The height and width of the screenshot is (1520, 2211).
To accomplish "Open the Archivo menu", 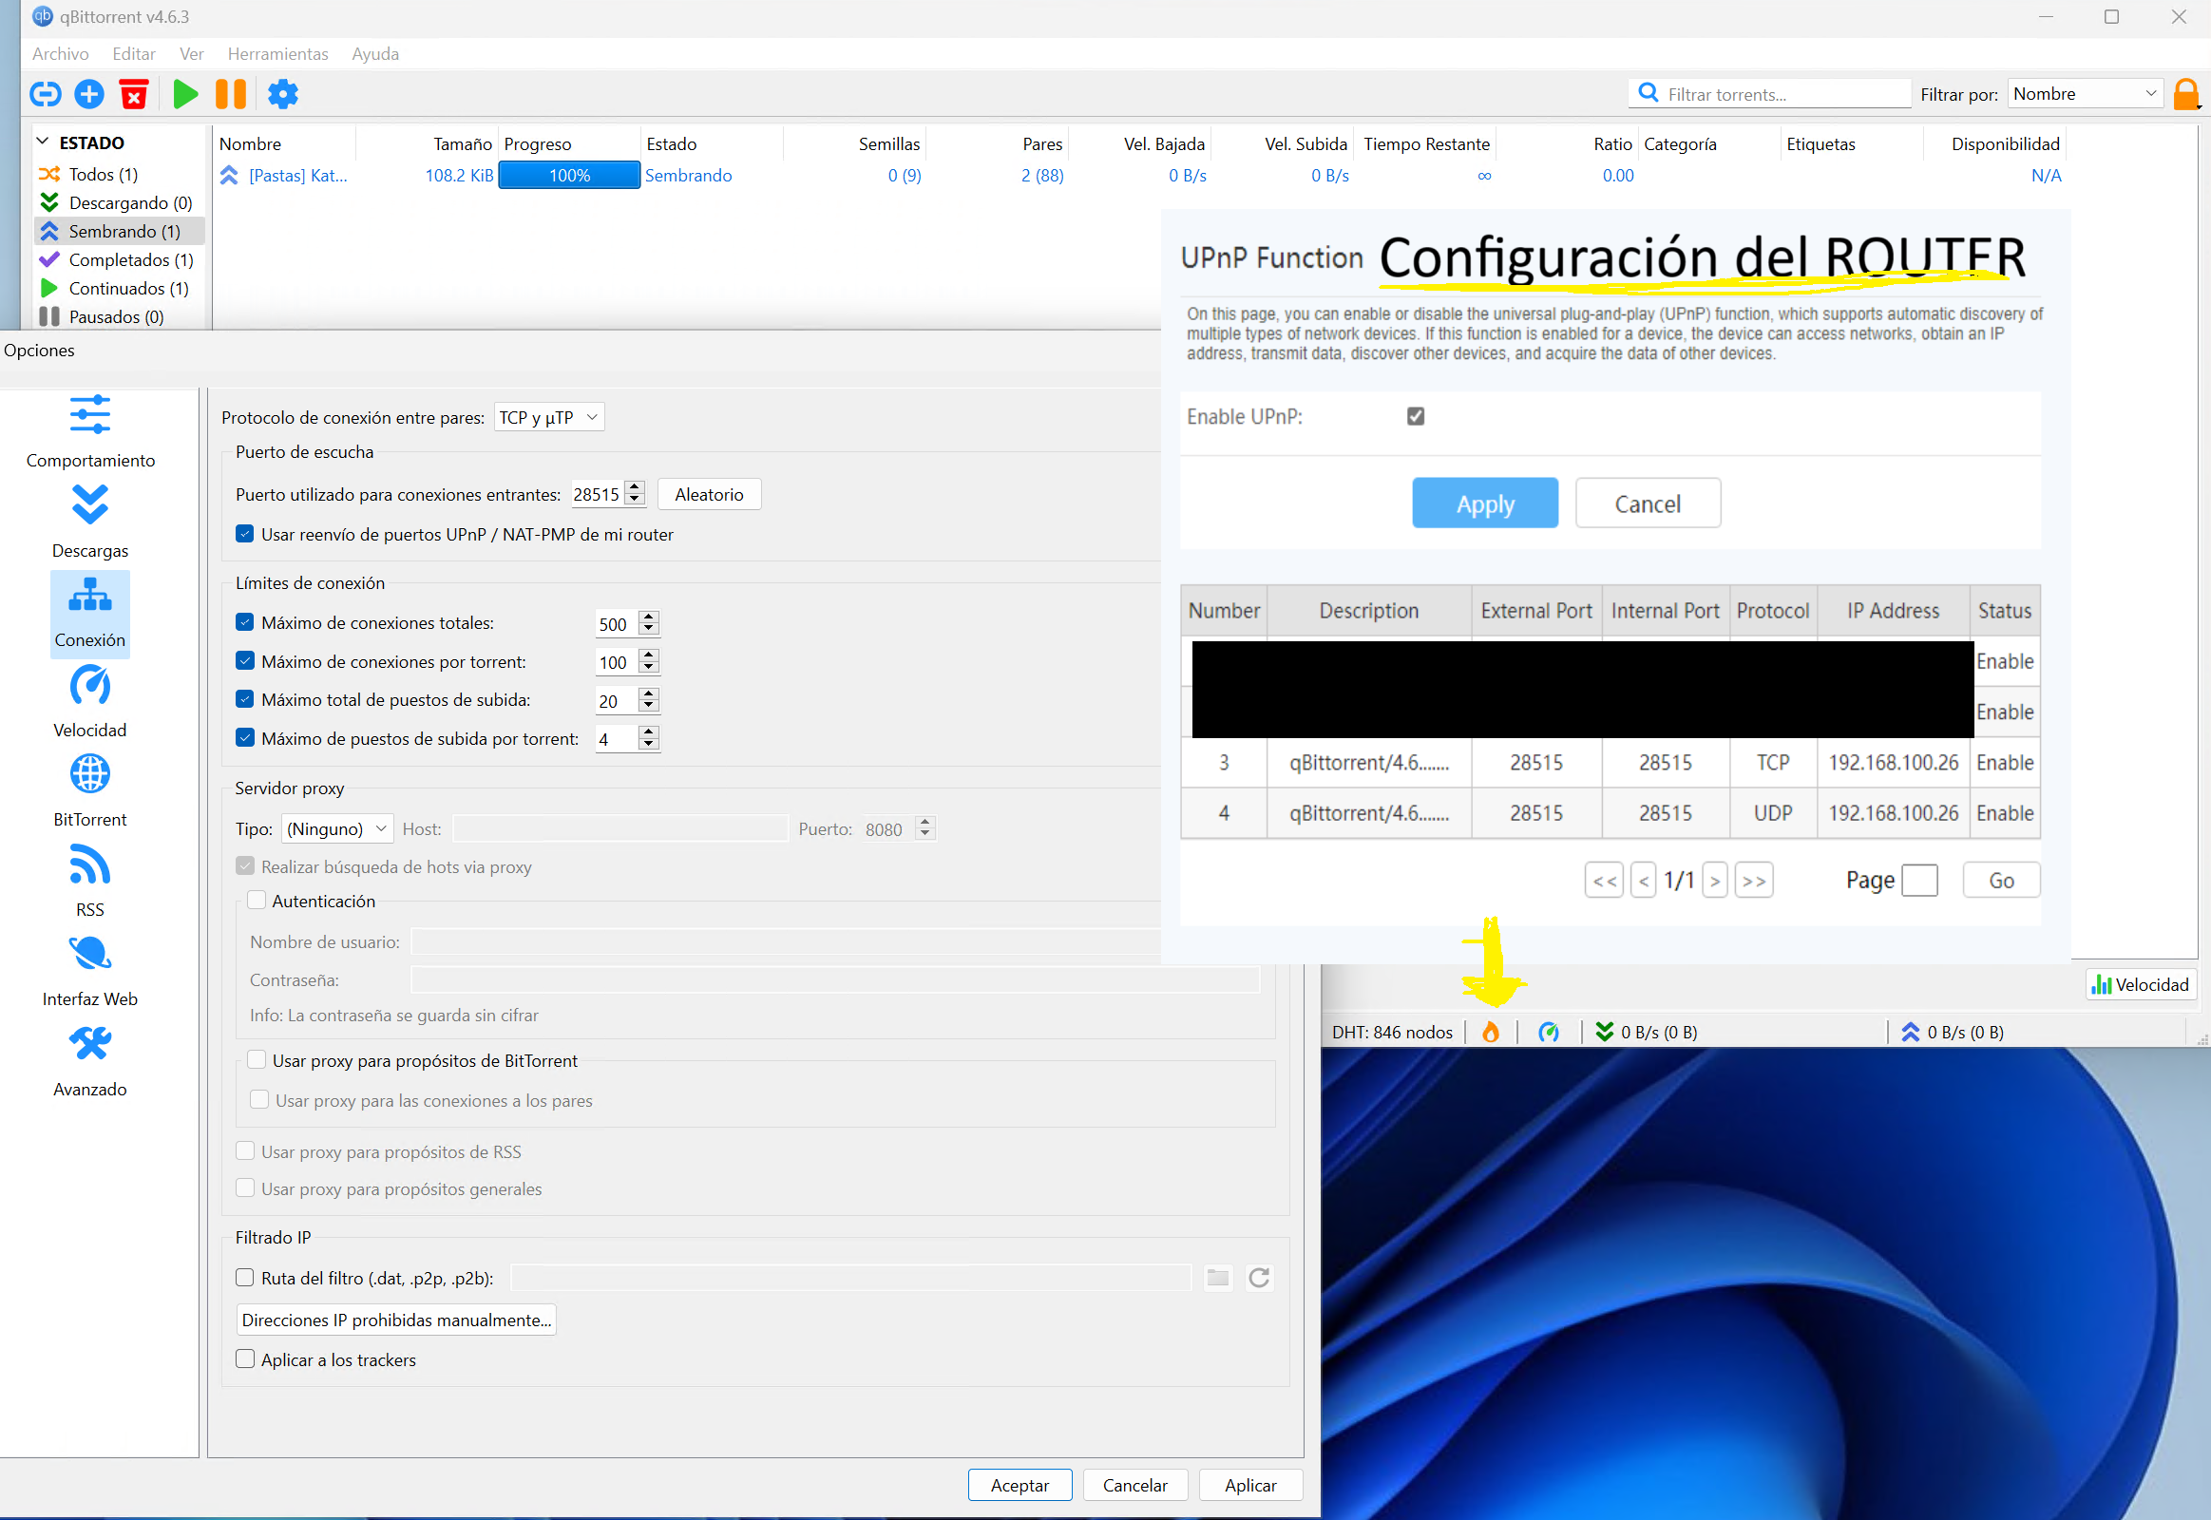I will point(60,53).
